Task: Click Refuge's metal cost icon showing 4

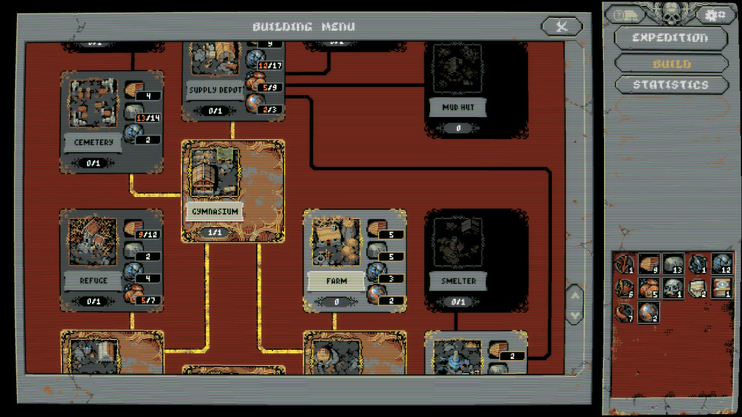Action: point(134,272)
